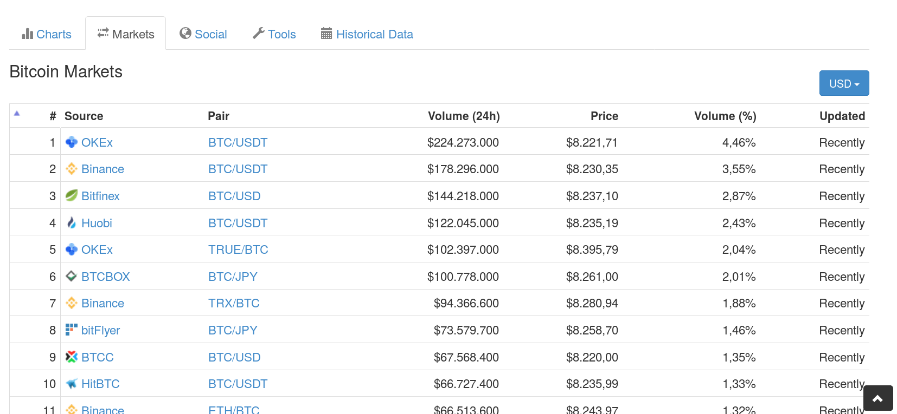Image resolution: width=897 pixels, height=414 pixels.
Task: Sort by Volume (24h) column header
Action: coord(464,116)
